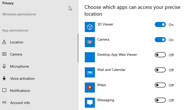Enable Maps location access toggle
This screenshot has width=193, height=110.
point(160,85)
